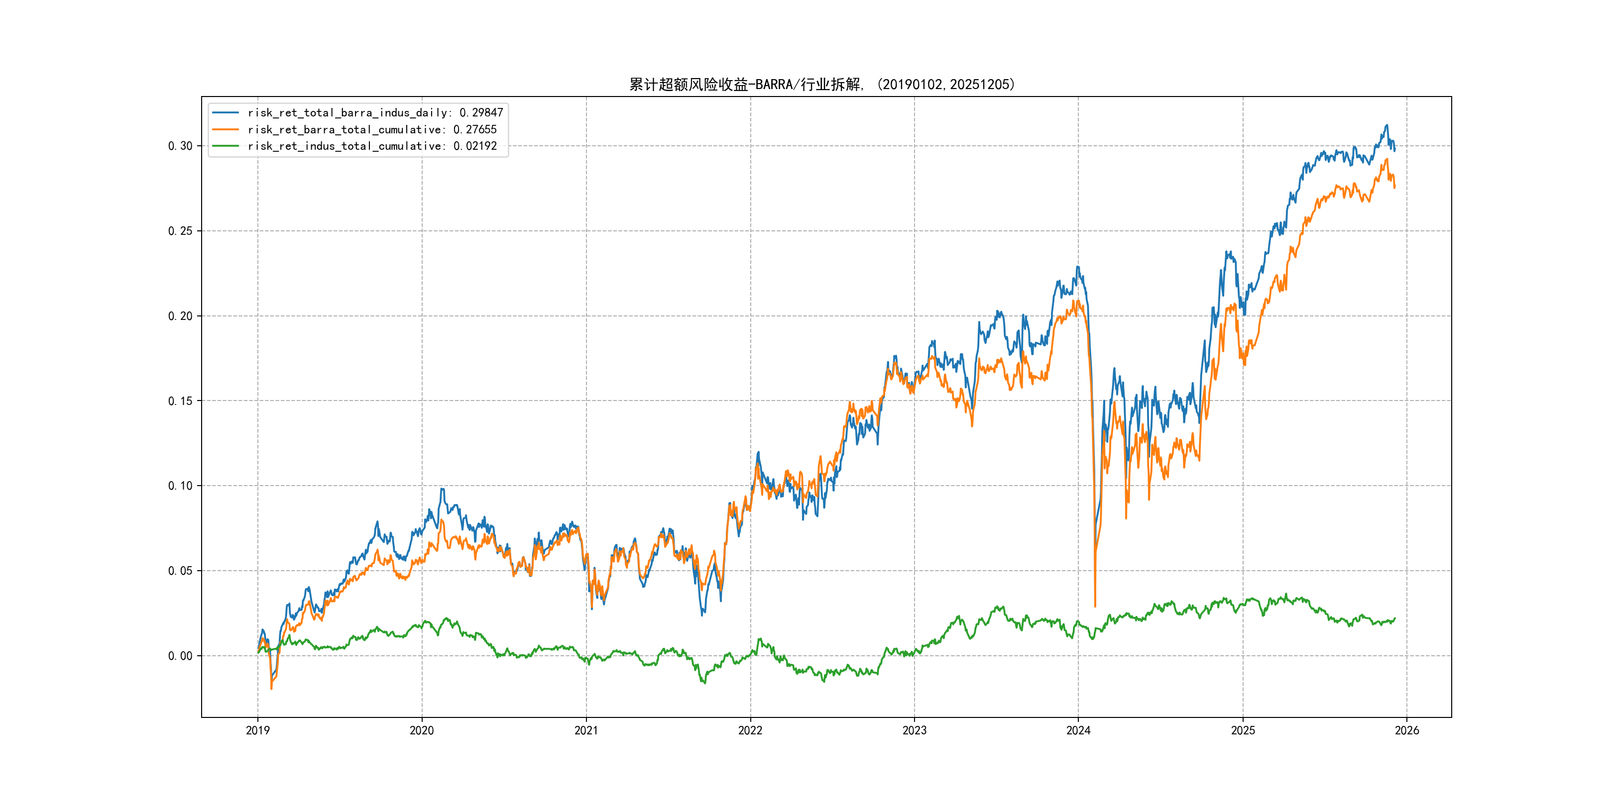
Task: Select legend entry risk_ret_indus_total_cumulative
Action: (x=371, y=146)
